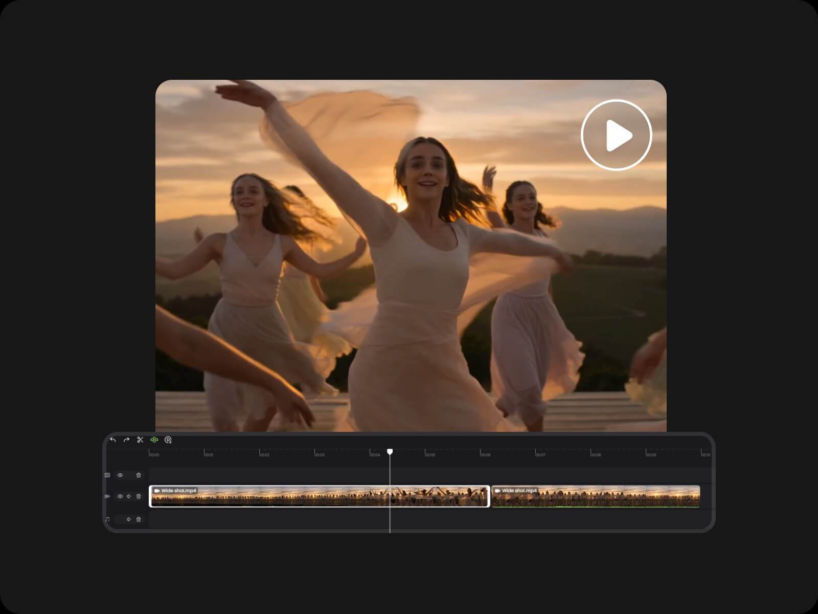The height and width of the screenshot is (614, 818).
Task: Click the 00:03 mark on the ruler
Action: (x=320, y=454)
